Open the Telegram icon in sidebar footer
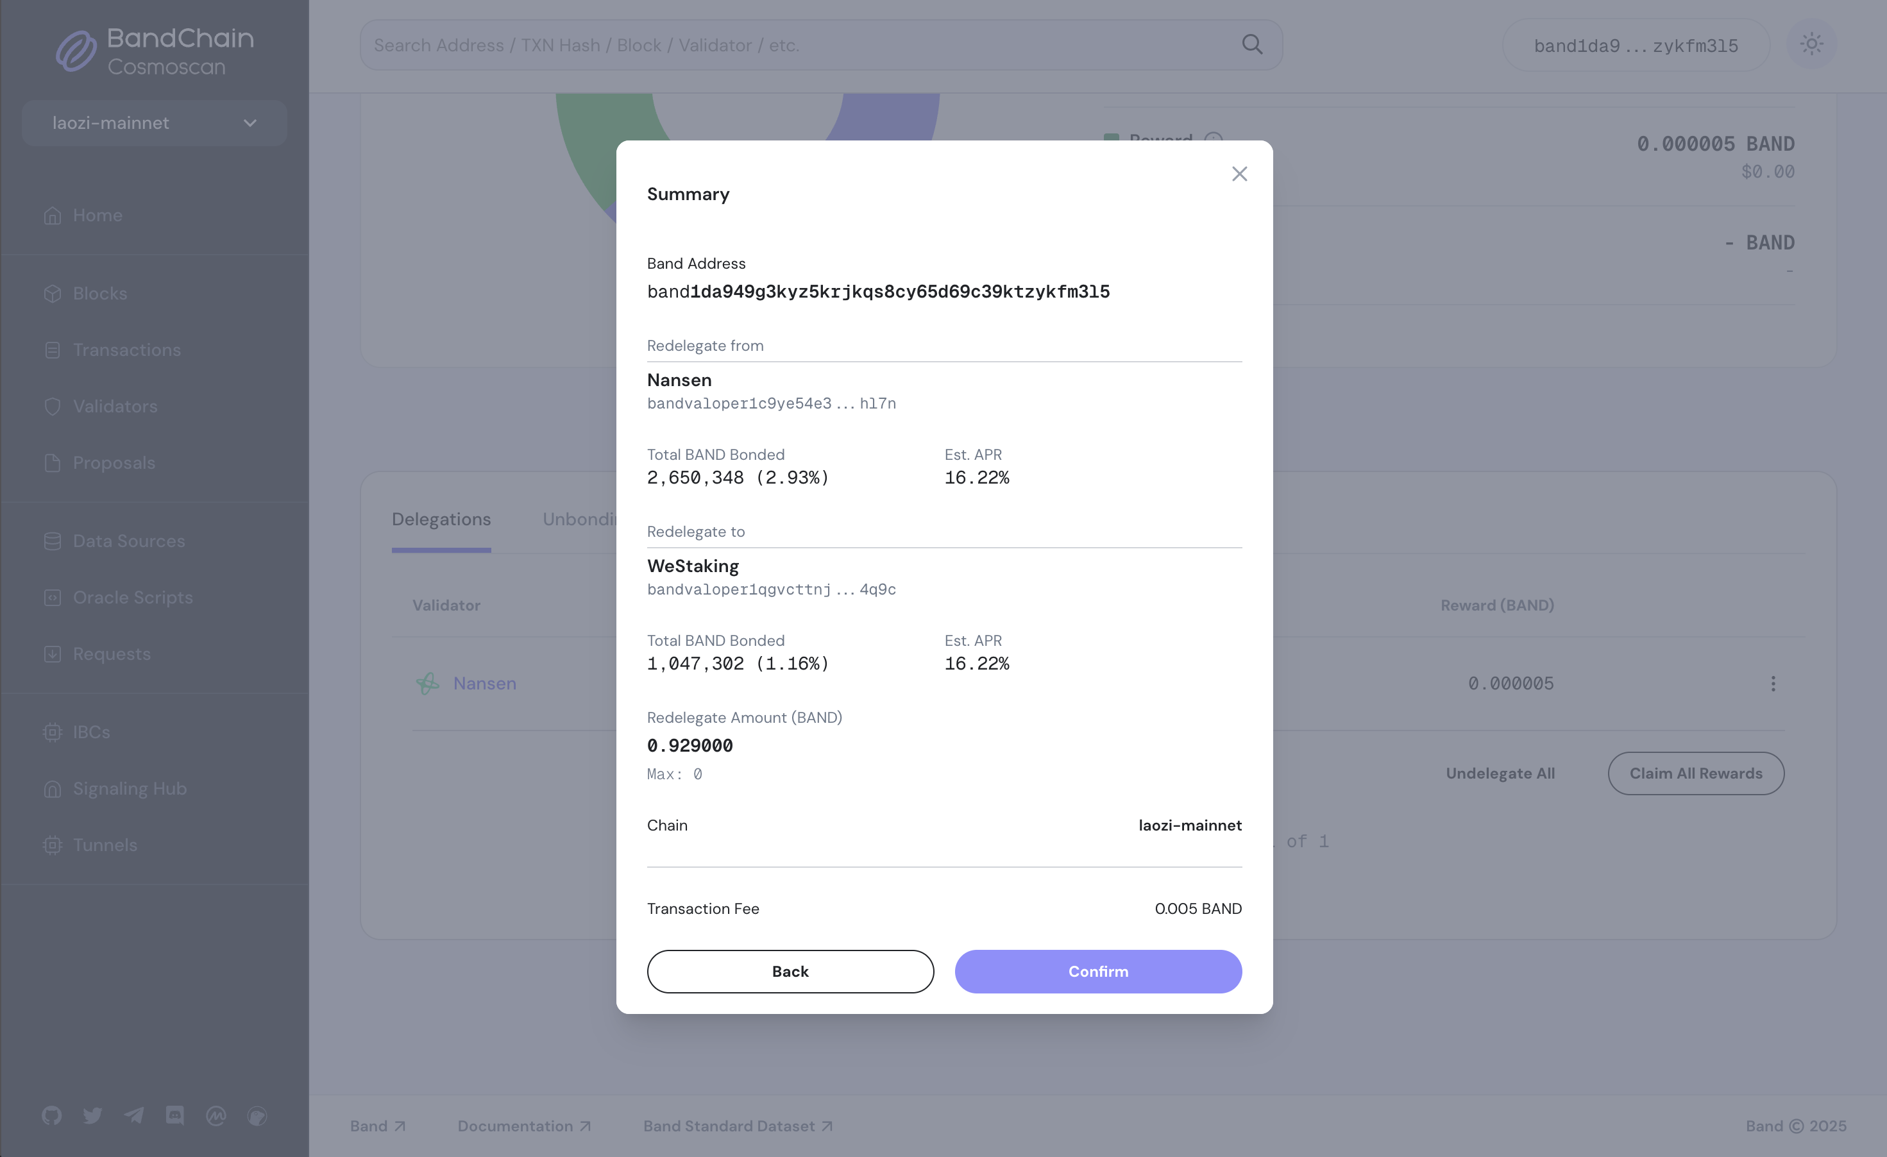This screenshot has width=1887, height=1157. [x=134, y=1116]
